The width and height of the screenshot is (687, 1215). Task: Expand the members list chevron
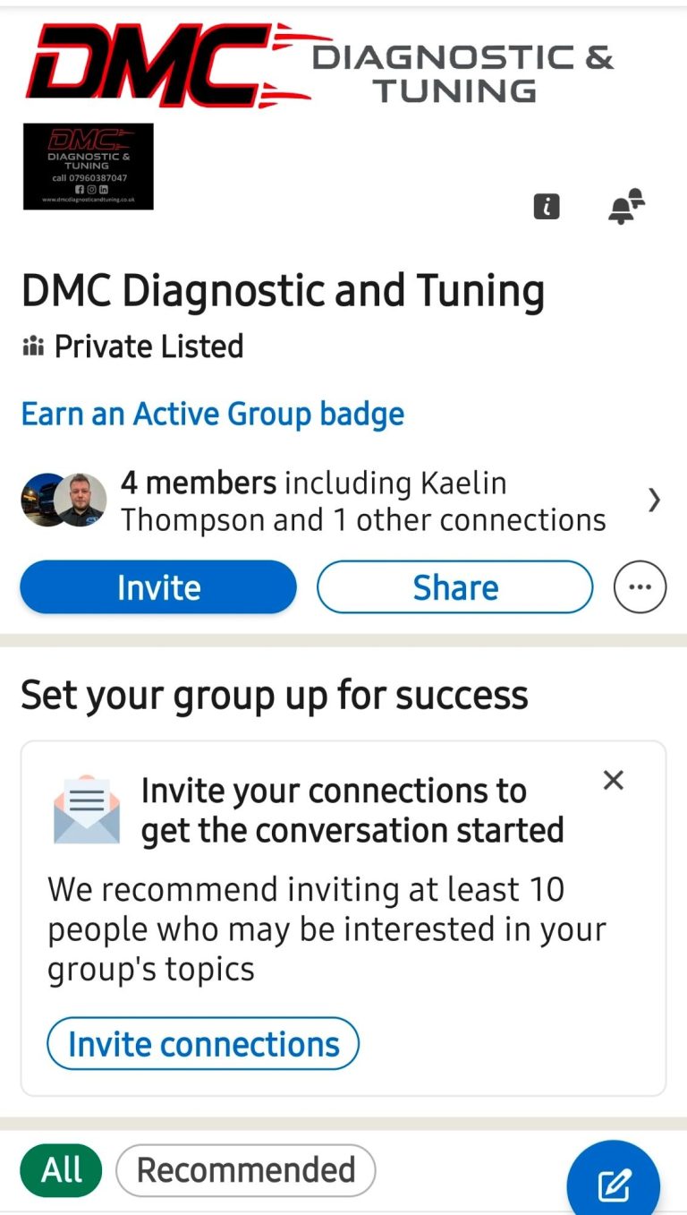point(654,501)
